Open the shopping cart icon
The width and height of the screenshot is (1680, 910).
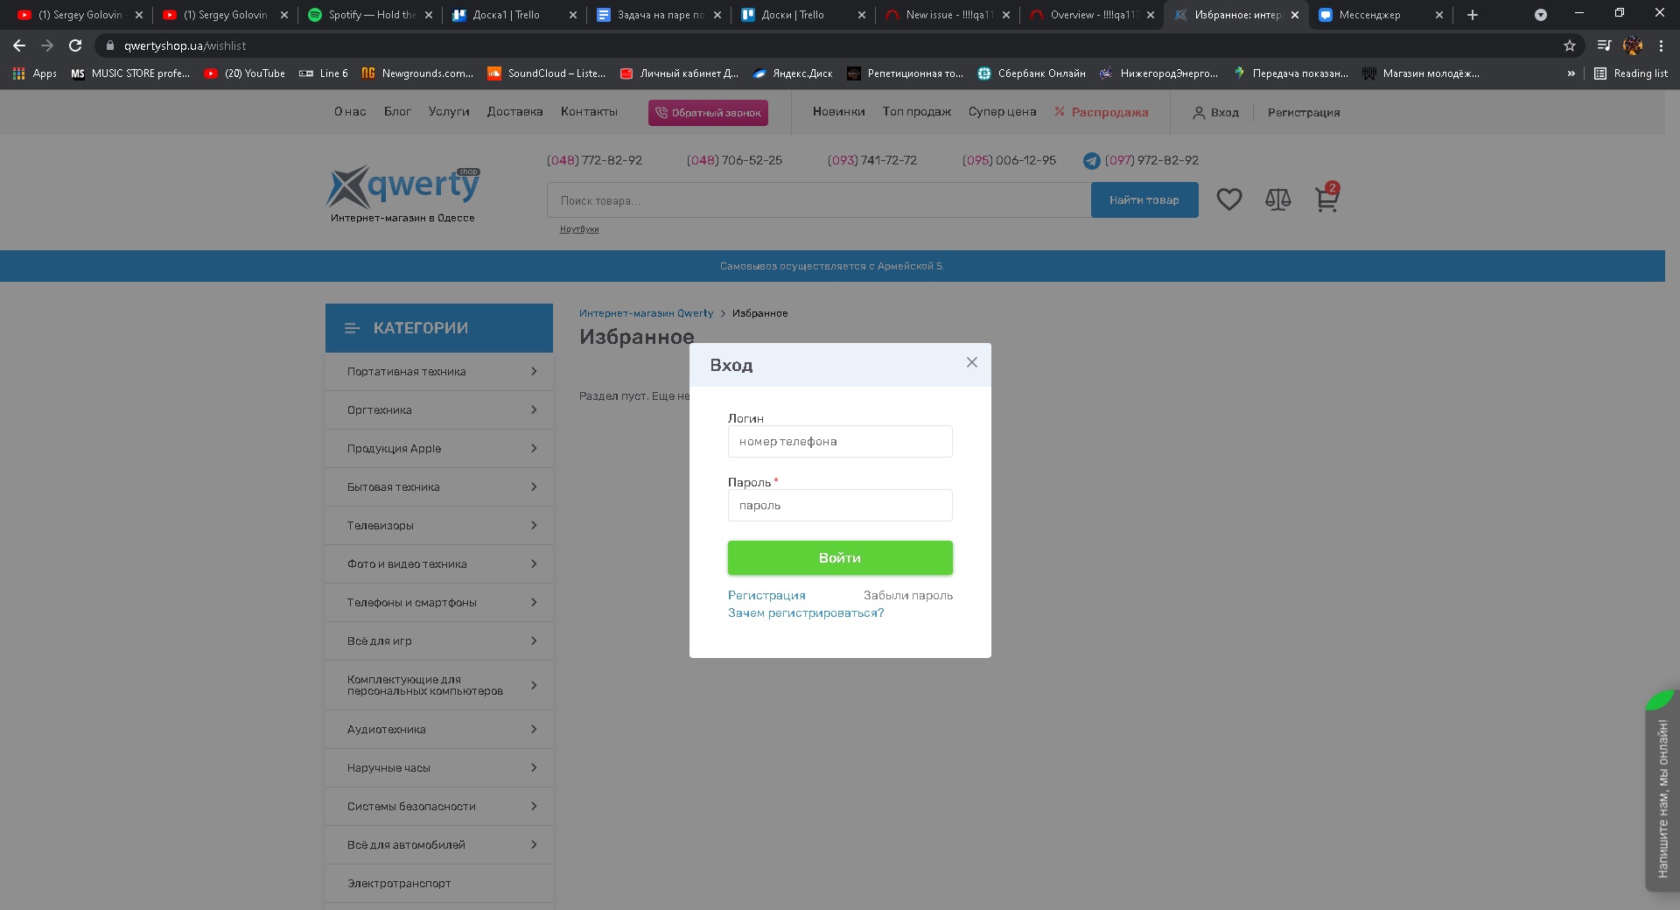click(x=1326, y=200)
